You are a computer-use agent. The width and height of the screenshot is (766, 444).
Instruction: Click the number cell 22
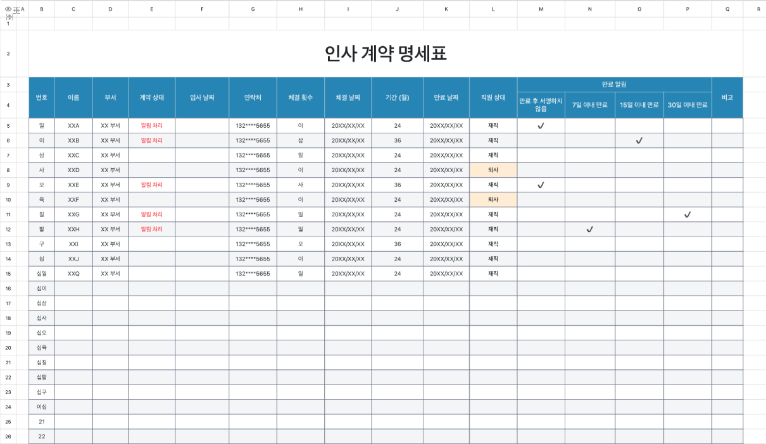pyautogui.click(x=42, y=436)
